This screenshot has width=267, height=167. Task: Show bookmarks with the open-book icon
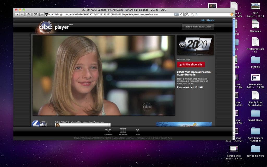point(35,14)
